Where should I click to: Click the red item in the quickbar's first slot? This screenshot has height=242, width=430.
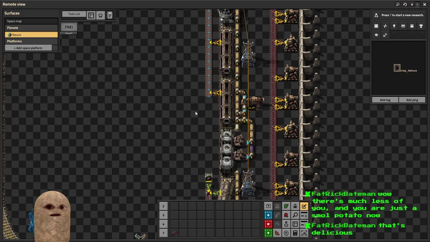point(174,233)
